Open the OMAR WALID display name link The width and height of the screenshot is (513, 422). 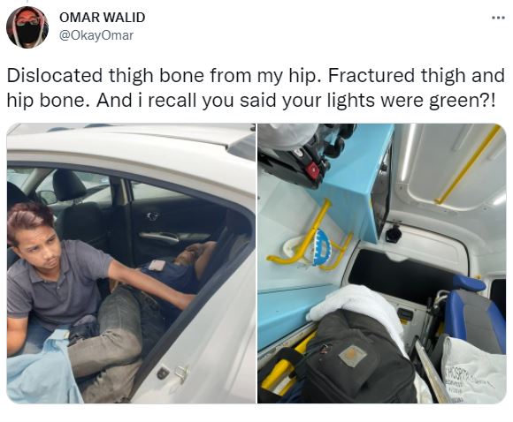[x=102, y=18]
